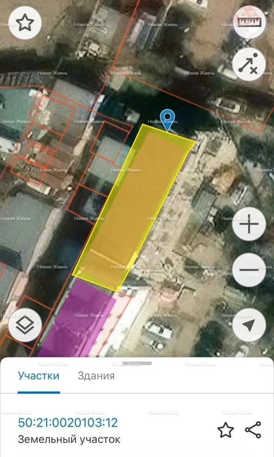Click the blue location pin marker
The image size is (274, 457).
(x=168, y=120)
